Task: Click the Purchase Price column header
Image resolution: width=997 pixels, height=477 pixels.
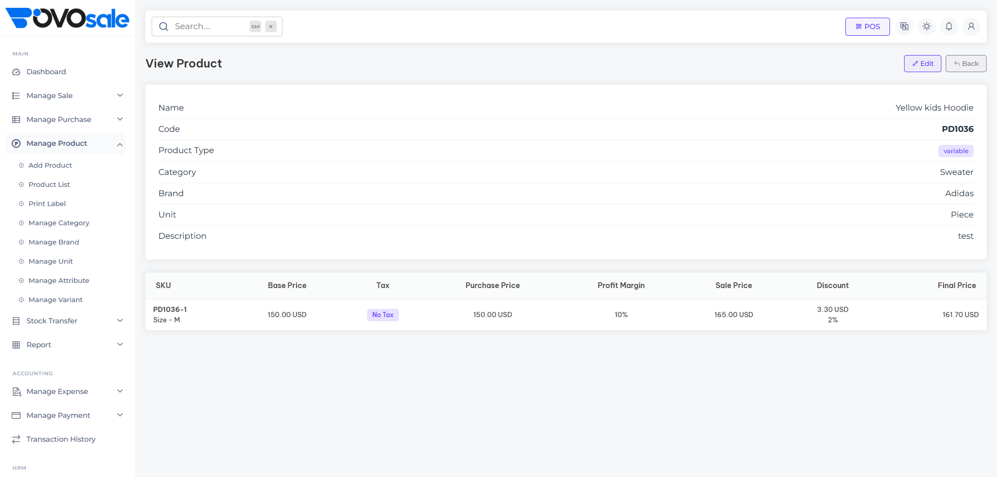Action: (x=492, y=286)
